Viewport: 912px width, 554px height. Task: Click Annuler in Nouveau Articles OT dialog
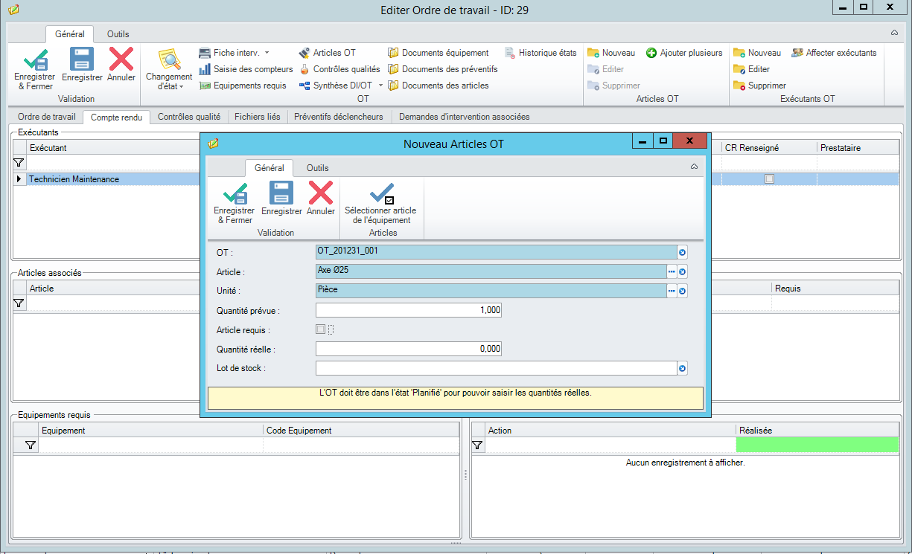tap(321, 198)
